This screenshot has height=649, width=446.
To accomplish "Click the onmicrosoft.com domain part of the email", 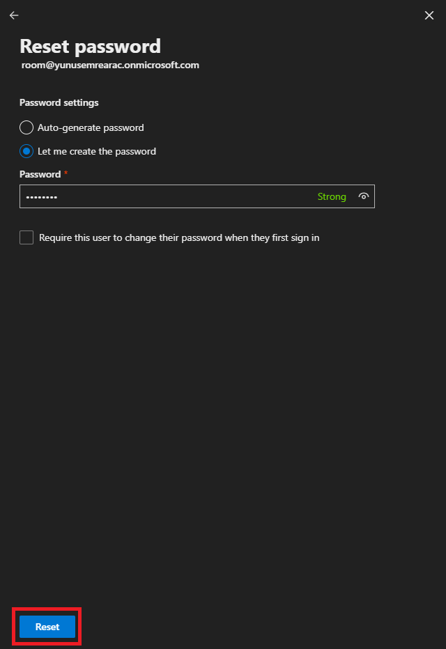I will coord(164,65).
